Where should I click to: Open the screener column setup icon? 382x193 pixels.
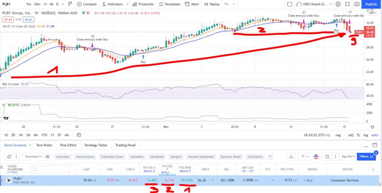47,157
